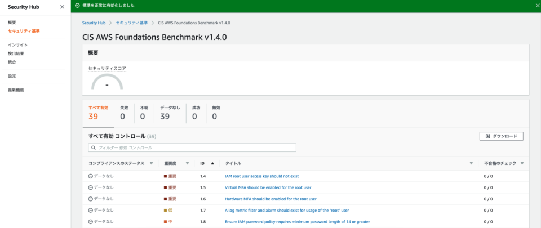Open 設定 in the sidebar
This screenshot has width=541, height=228.
(x=12, y=76)
